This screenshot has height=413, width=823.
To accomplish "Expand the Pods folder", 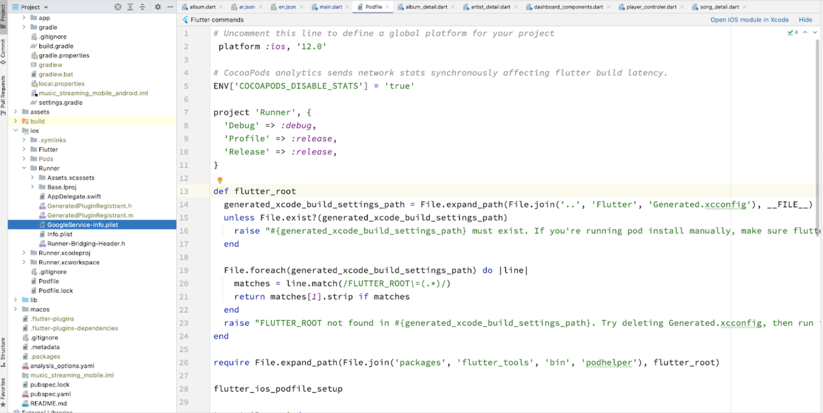I will point(24,159).
